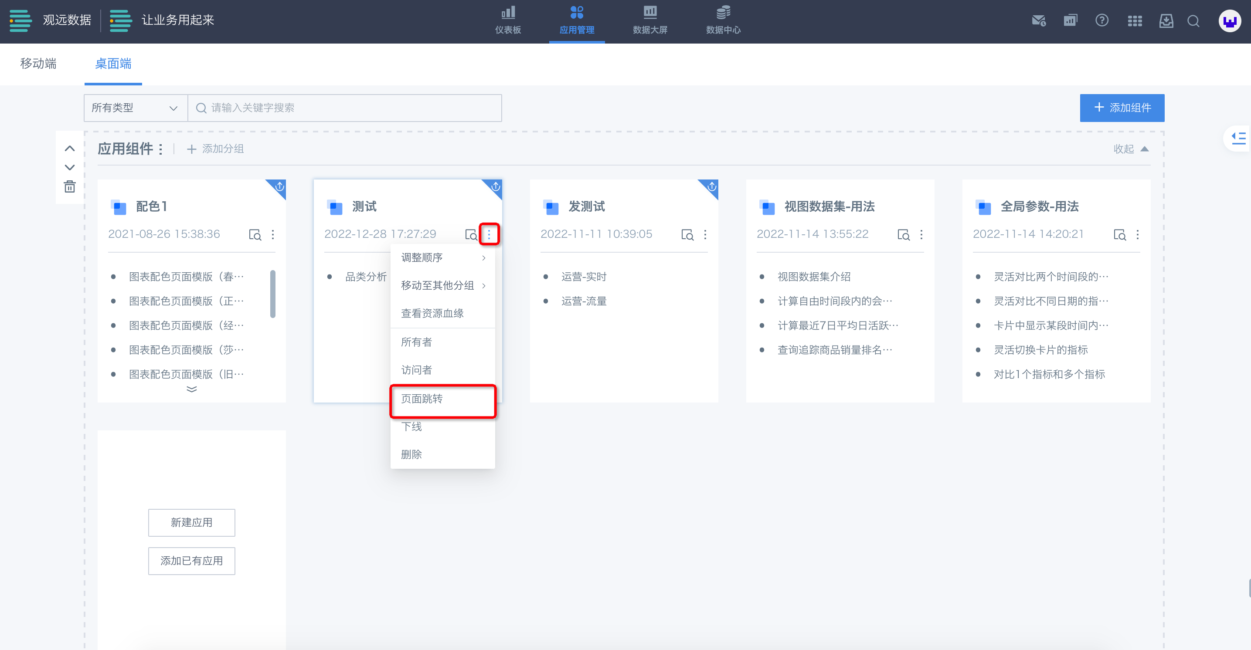Open the 数据中心 section
This screenshot has height=650, width=1251.
click(x=723, y=21)
